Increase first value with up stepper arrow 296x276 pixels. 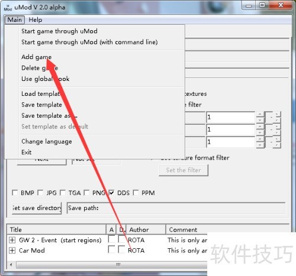[x=260, y=115]
